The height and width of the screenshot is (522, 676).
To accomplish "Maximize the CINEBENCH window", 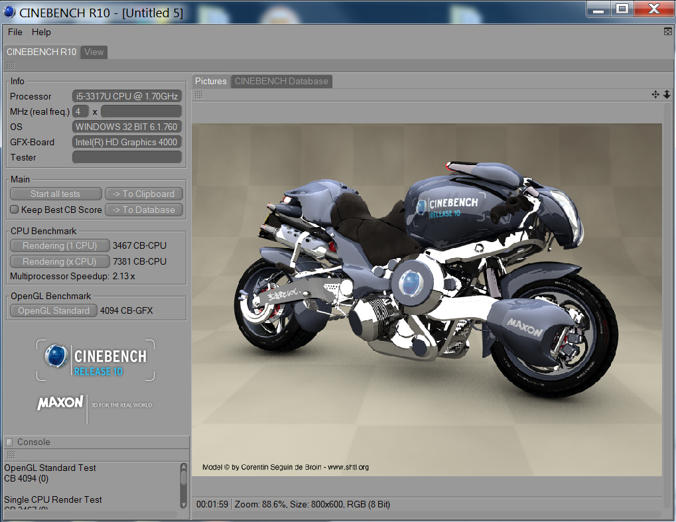I will click(x=622, y=9).
